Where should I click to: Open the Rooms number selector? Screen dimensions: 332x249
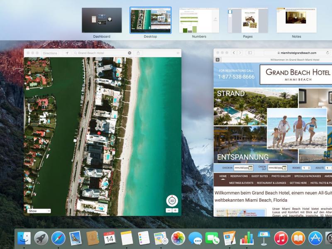pos(306,168)
